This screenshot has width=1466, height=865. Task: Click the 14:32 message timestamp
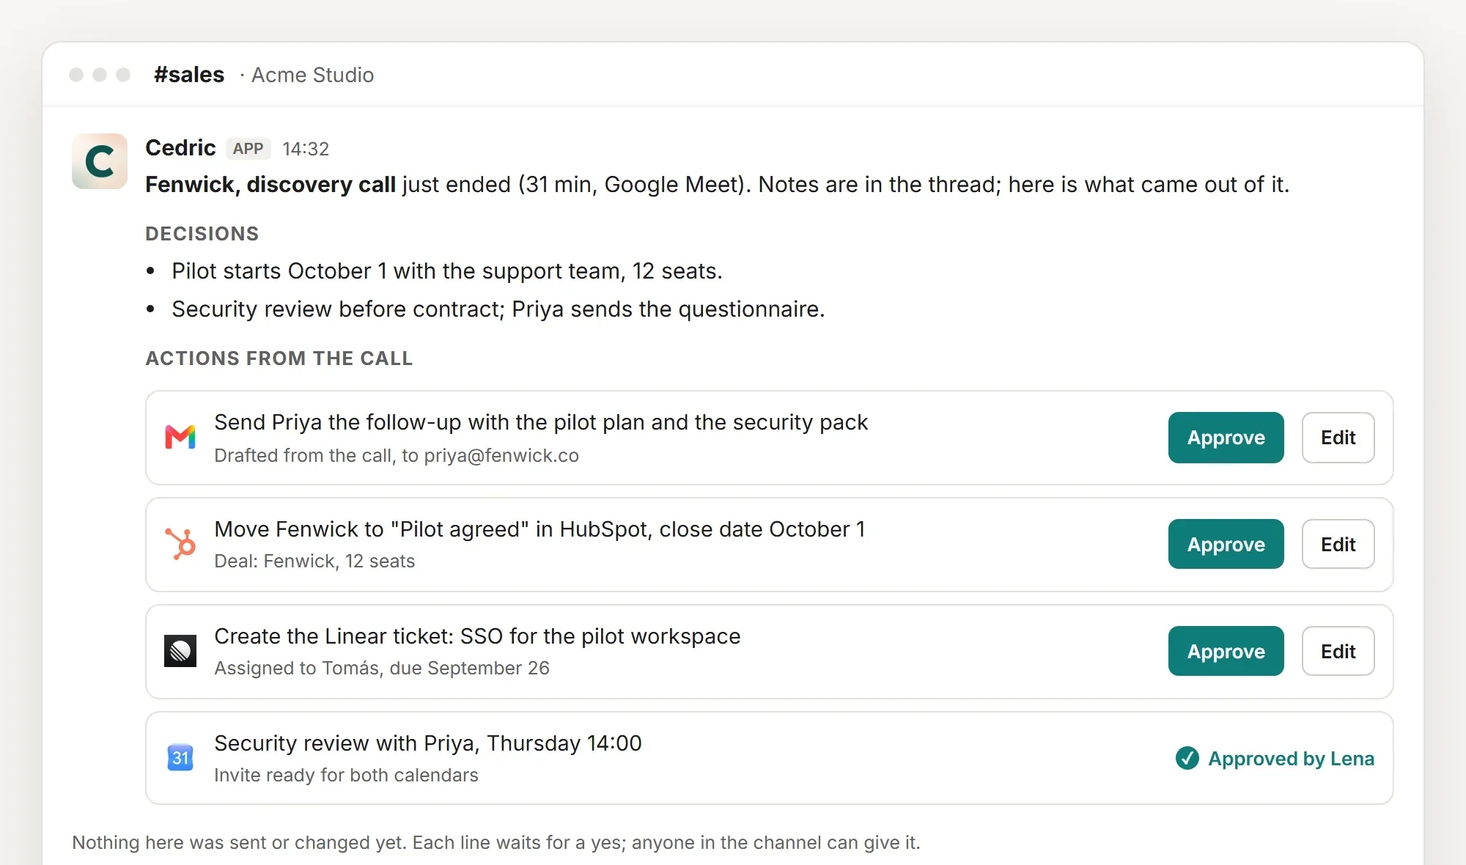306,149
